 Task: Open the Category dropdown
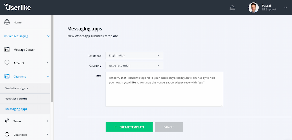point(134,66)
